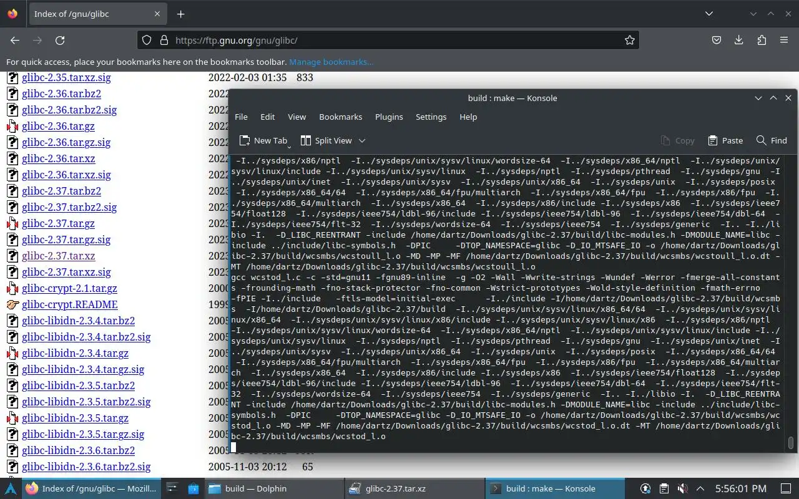Image resolution: width=799 pixels, height=499 pixels.
Task: Open the Firefox hamburger application menu
Action: (x=784, y=40)
